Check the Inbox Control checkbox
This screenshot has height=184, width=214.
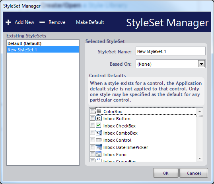tap(92, 140)
